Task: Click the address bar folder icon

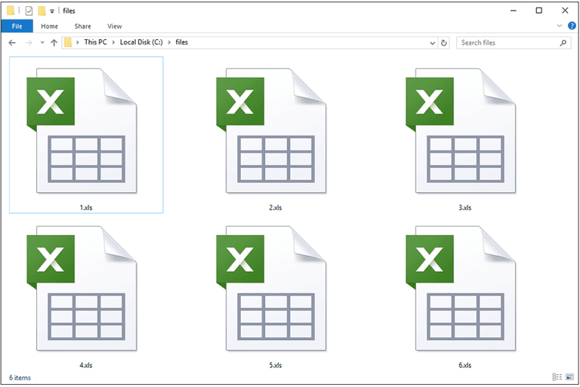Action: [x=68, y=42]
